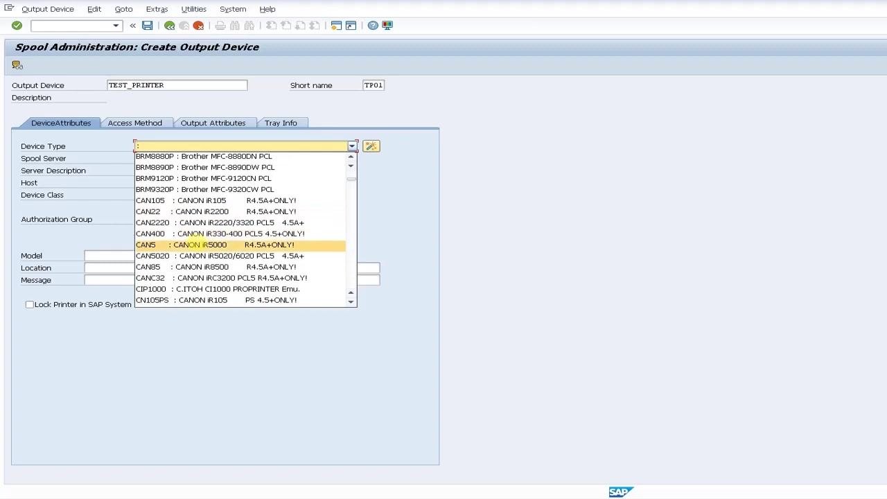This screenshot has width=887, height=499.
Task: Choose CAN2220 : CANON iR2220/3320 PCL5 entry
Action: click(x=240, y=222)
